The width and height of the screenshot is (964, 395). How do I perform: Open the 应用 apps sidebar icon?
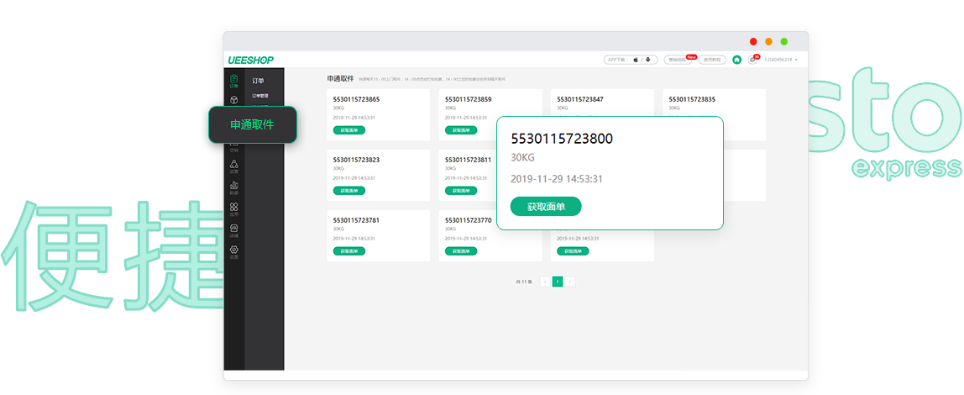tap(233, 209)
